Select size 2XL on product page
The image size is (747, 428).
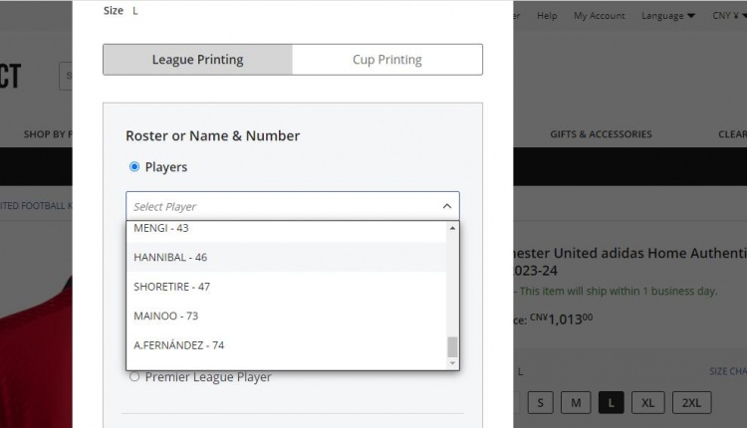point(692,403)
